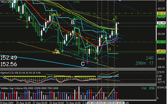Select the orange wave number 2

(x=97, y=61)
